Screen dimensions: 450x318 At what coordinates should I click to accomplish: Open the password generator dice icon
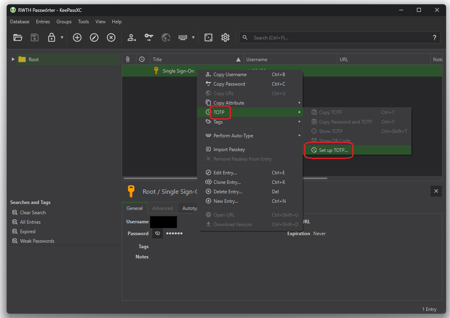coord(208,37)
